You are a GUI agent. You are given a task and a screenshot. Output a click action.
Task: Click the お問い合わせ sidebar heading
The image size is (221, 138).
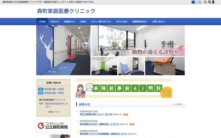pyautogui.click(x=54, y=83)
